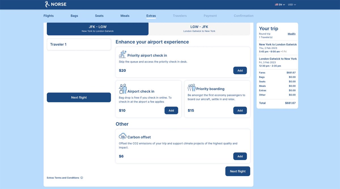The height and width of the screenshot is (189, 340).
Task: Add Priority boarding for $15
Action: point(240,110)
